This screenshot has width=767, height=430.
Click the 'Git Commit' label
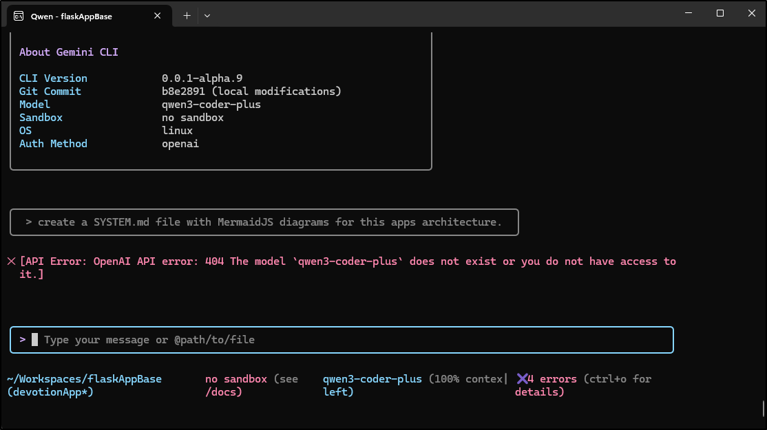50,92
